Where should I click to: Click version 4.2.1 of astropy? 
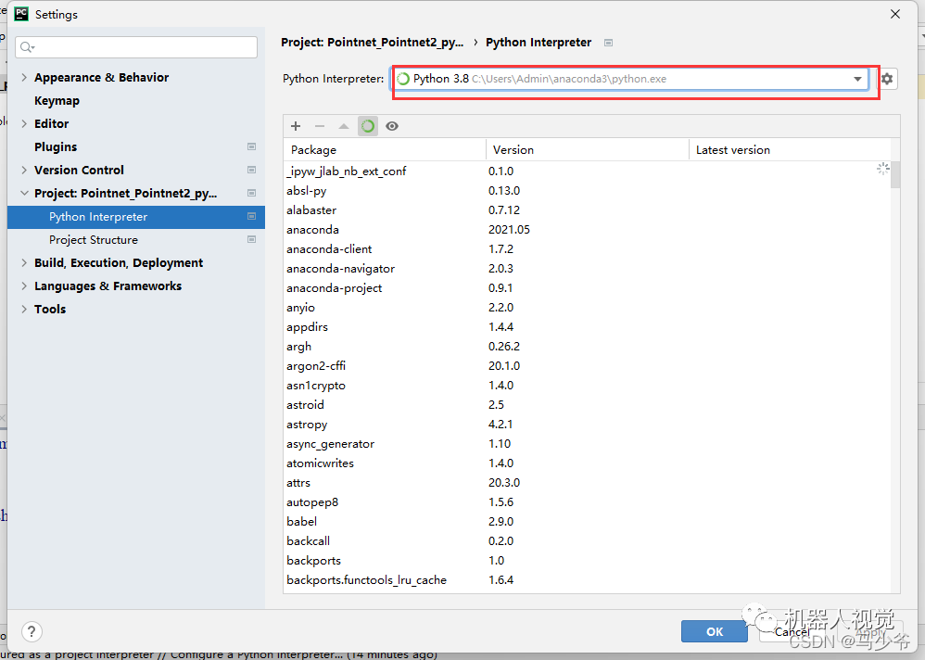click(501, 424)
